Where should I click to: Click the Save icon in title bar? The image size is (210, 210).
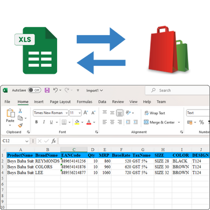(x=47, y=90)
